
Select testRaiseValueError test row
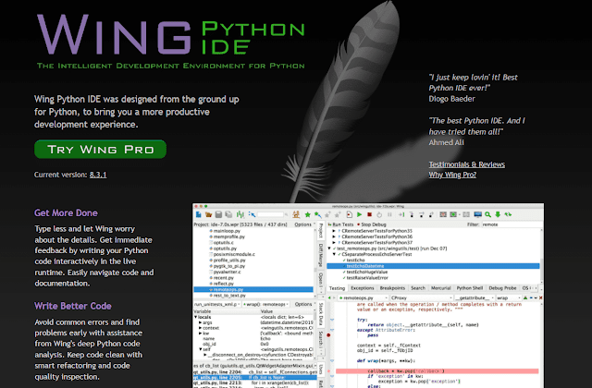click(x=367, y=278)
